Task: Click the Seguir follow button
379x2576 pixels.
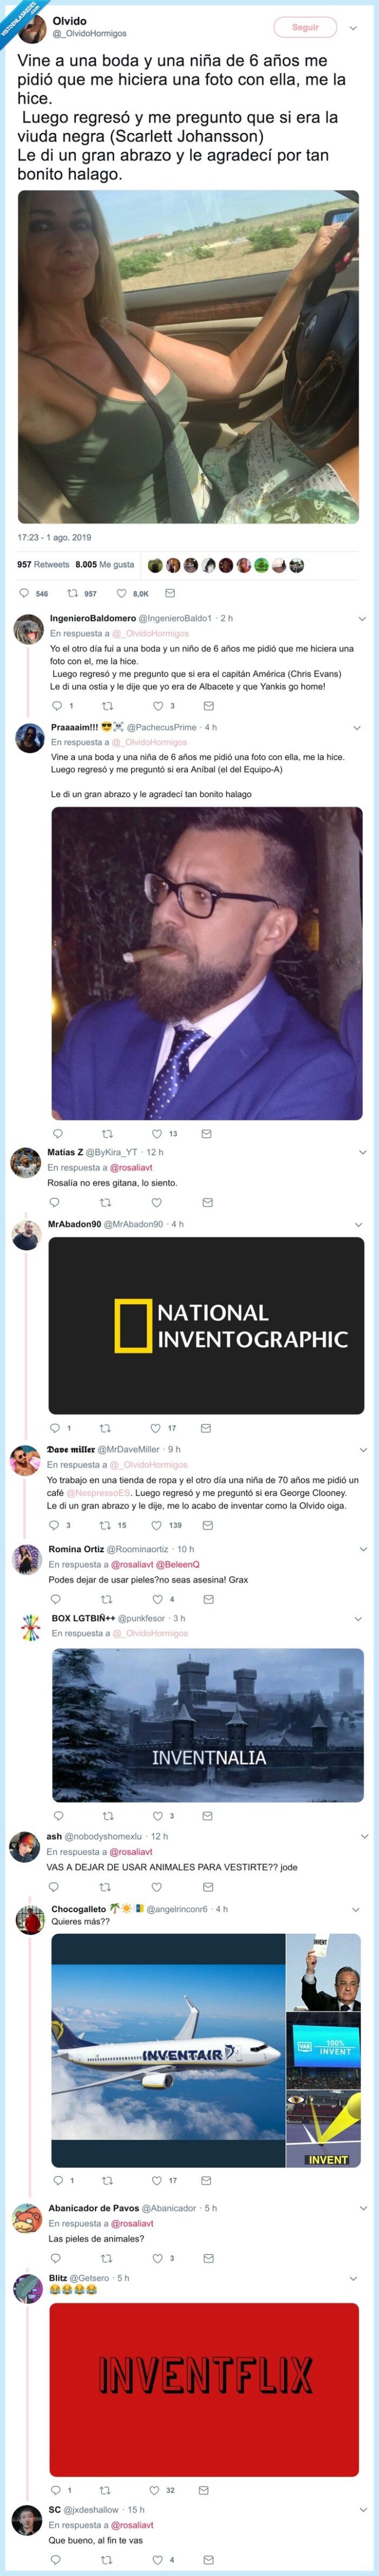Action: coord(305,28)
